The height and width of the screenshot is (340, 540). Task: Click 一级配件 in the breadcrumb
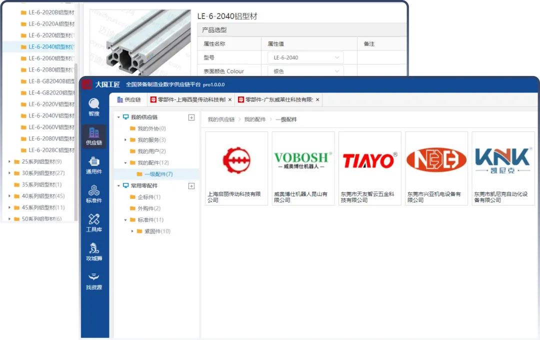[286, 119]
